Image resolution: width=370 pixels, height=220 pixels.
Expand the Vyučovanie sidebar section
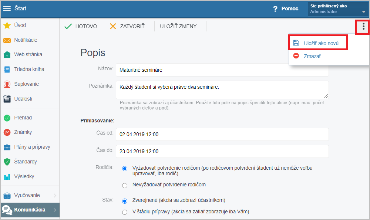tap(30, 196)
